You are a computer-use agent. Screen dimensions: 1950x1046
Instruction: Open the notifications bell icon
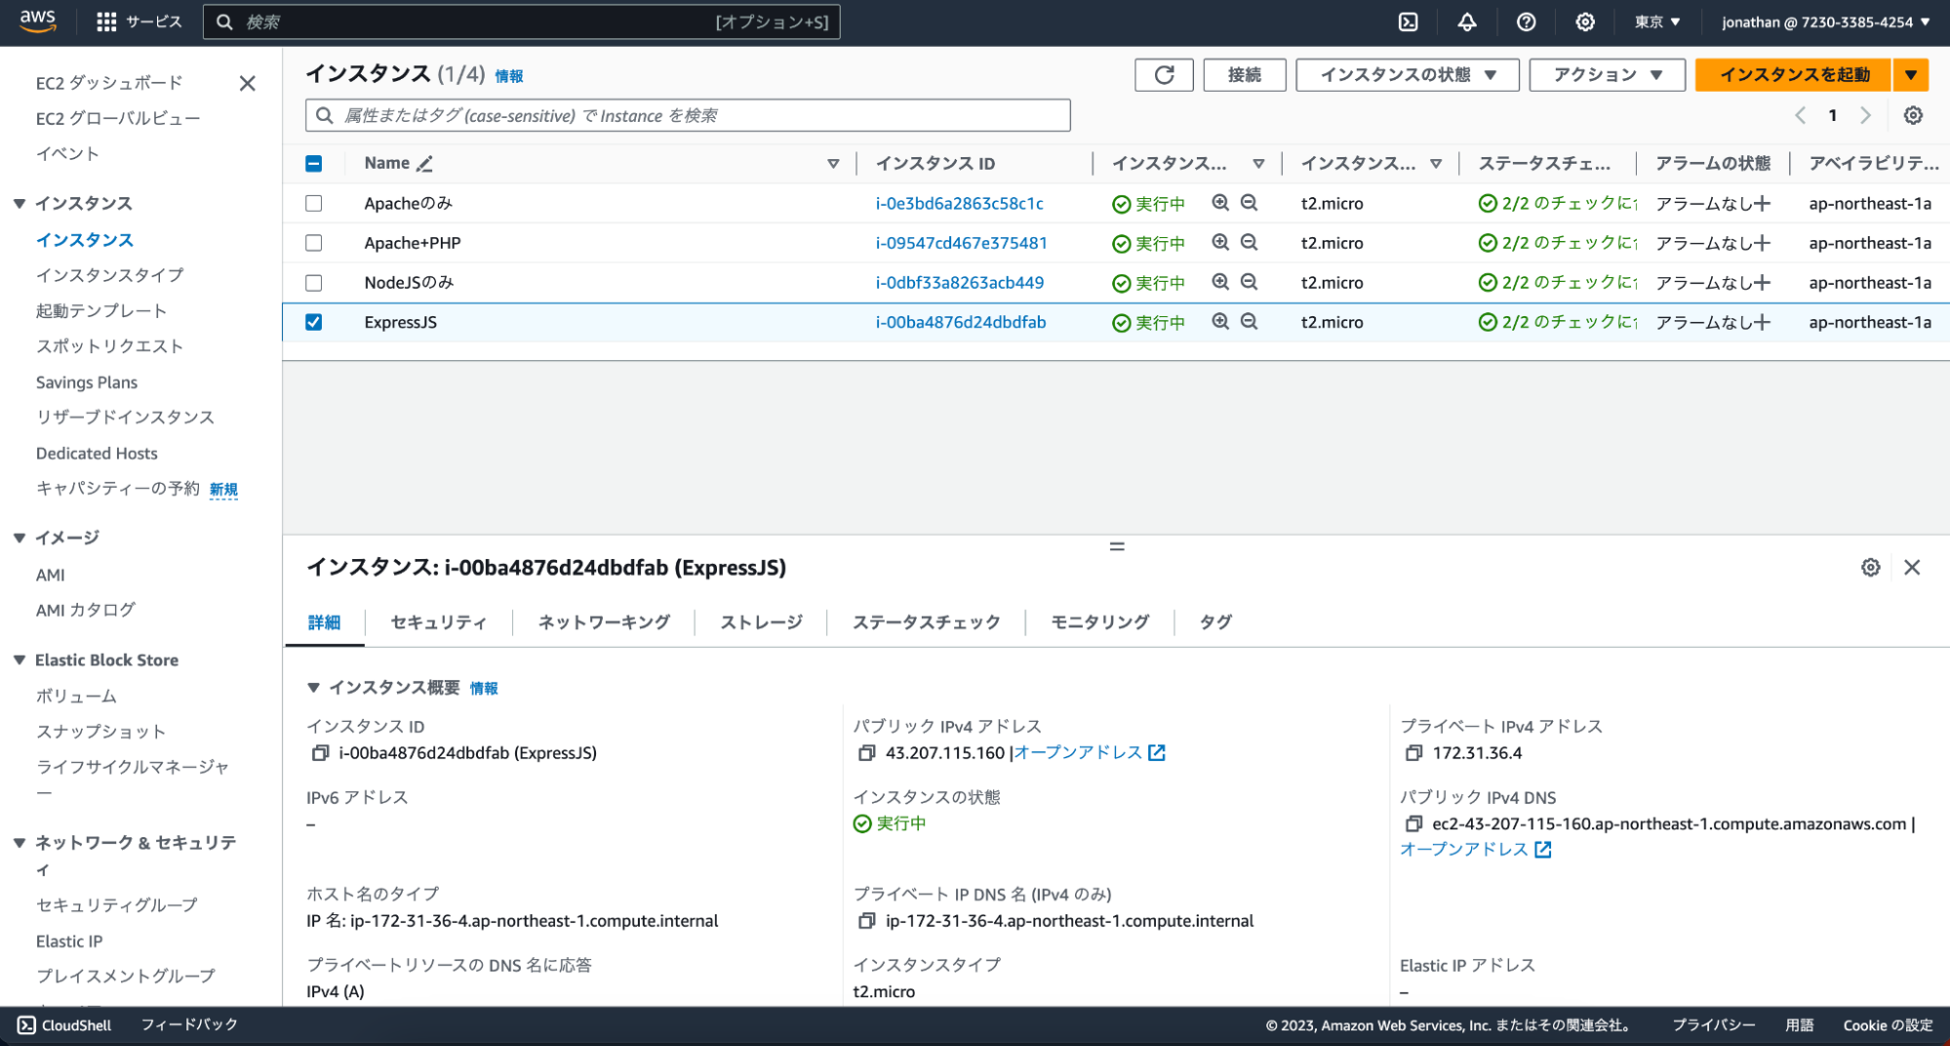1467,22
